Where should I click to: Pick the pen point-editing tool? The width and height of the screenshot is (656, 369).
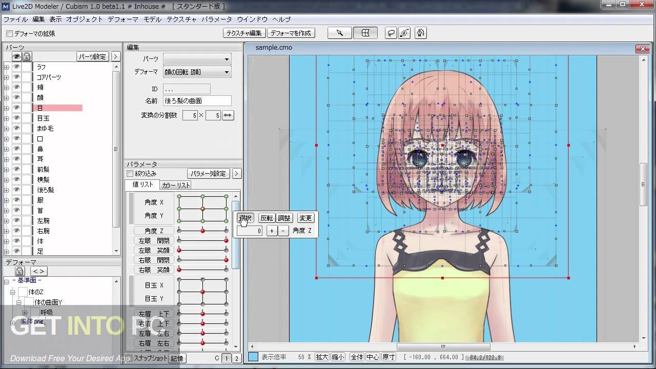pyautogui.click(x=421, y=33)
